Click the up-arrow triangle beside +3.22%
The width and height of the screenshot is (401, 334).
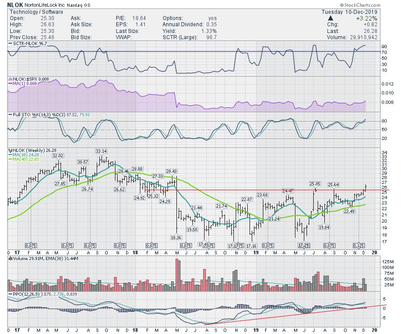331,18
